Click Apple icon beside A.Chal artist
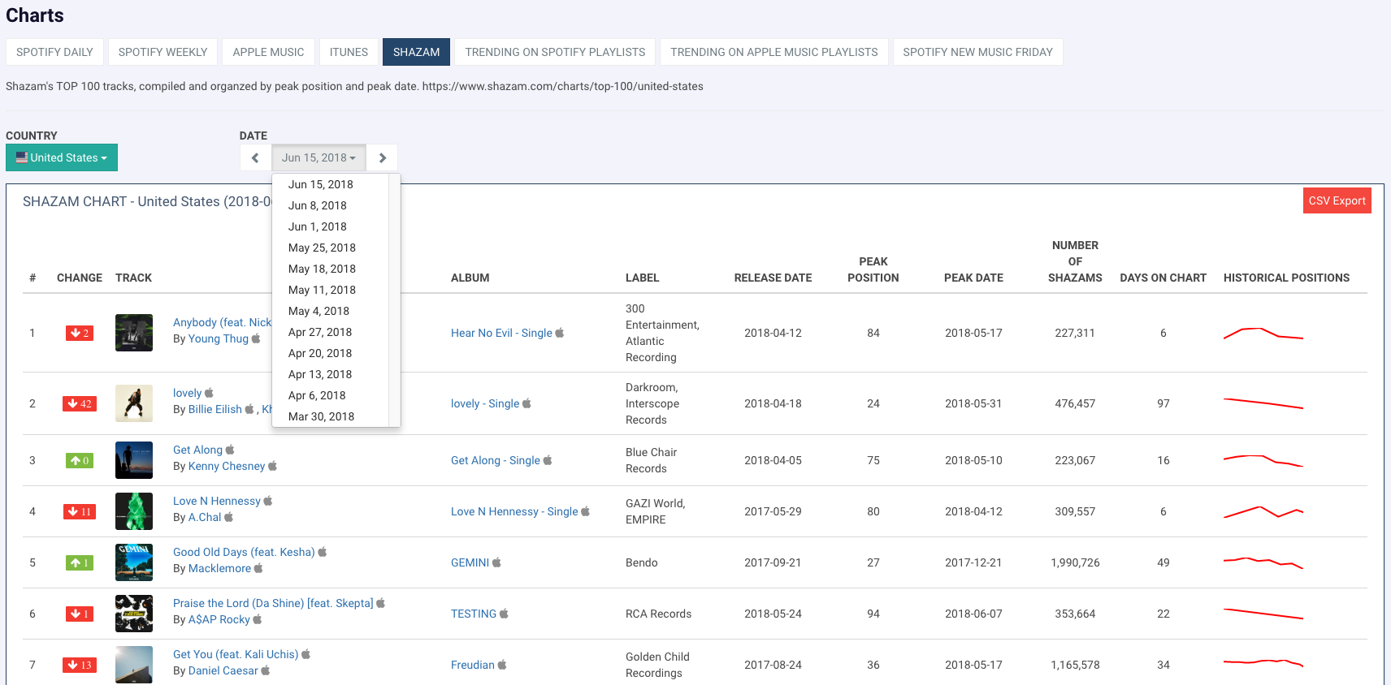 point(229,517)
